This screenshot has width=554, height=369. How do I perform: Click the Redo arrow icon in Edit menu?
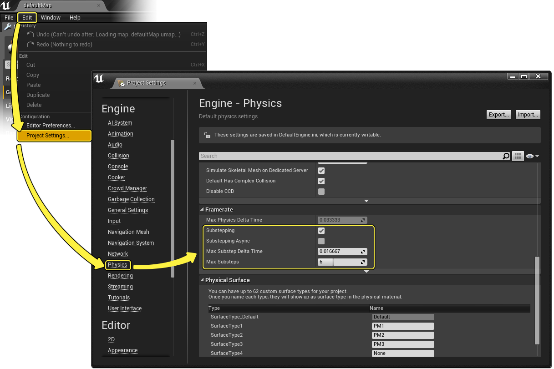pos(30,45)
